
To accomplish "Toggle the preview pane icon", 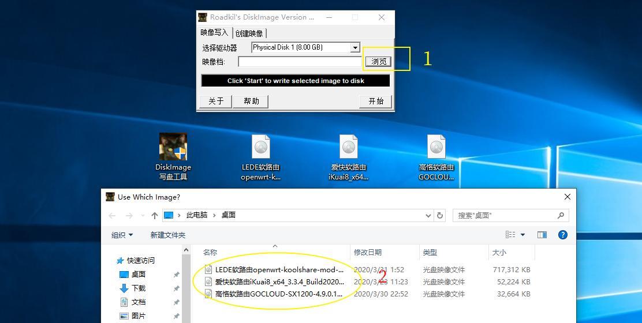I will (x=542, y=235).
